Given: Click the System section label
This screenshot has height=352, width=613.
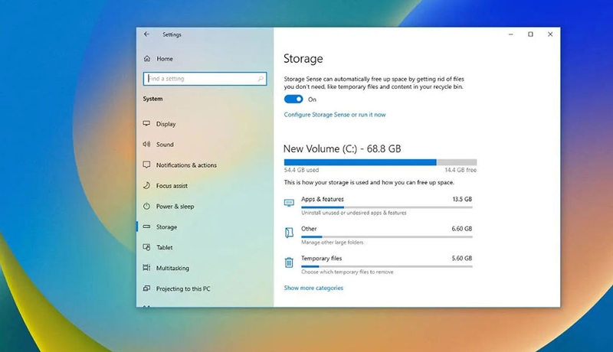Looking at the screenshot, I should point(152,99).
